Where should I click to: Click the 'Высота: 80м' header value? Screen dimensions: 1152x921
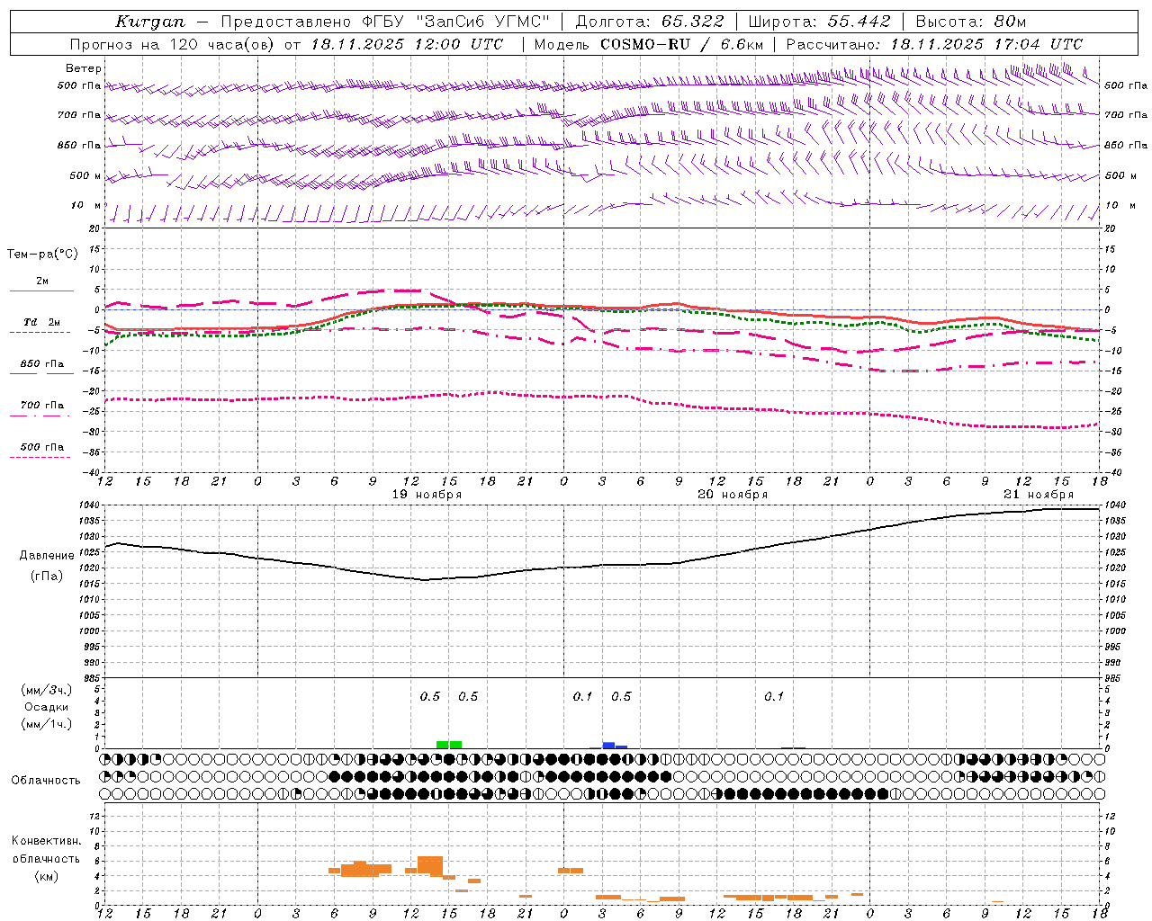point(971,22)
